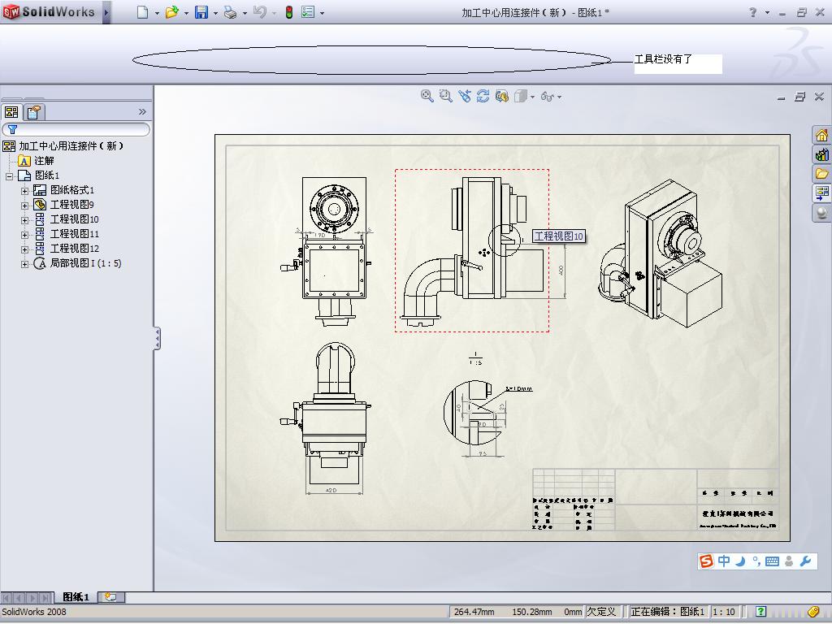Image resolution: width=832 pixels, height=624 pixels.
Task: Click the New document icon
Action: click(142, 12)
